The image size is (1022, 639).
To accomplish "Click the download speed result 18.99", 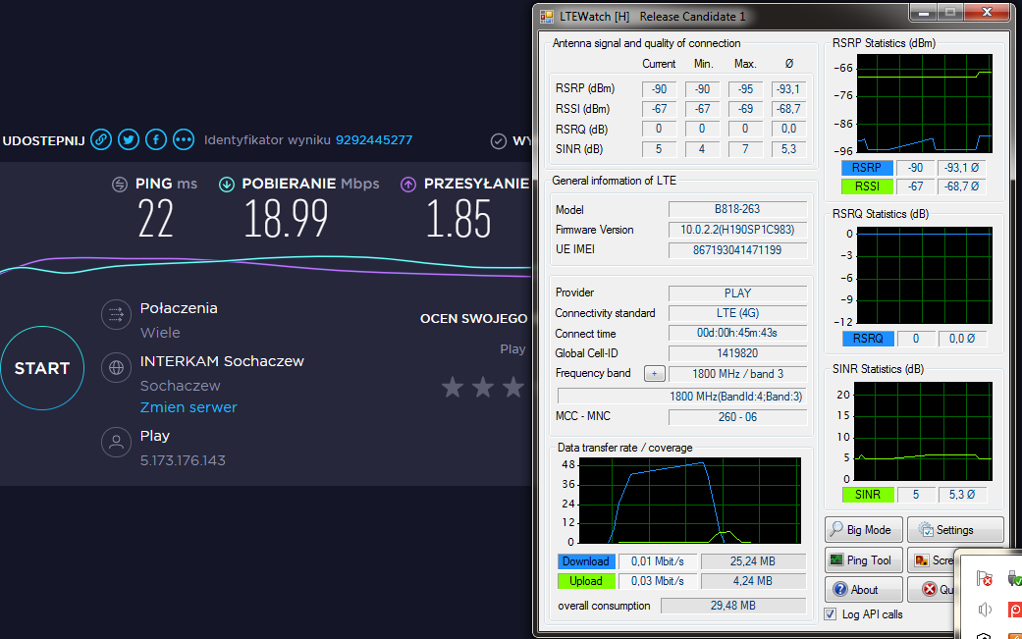I will point(286,219).
